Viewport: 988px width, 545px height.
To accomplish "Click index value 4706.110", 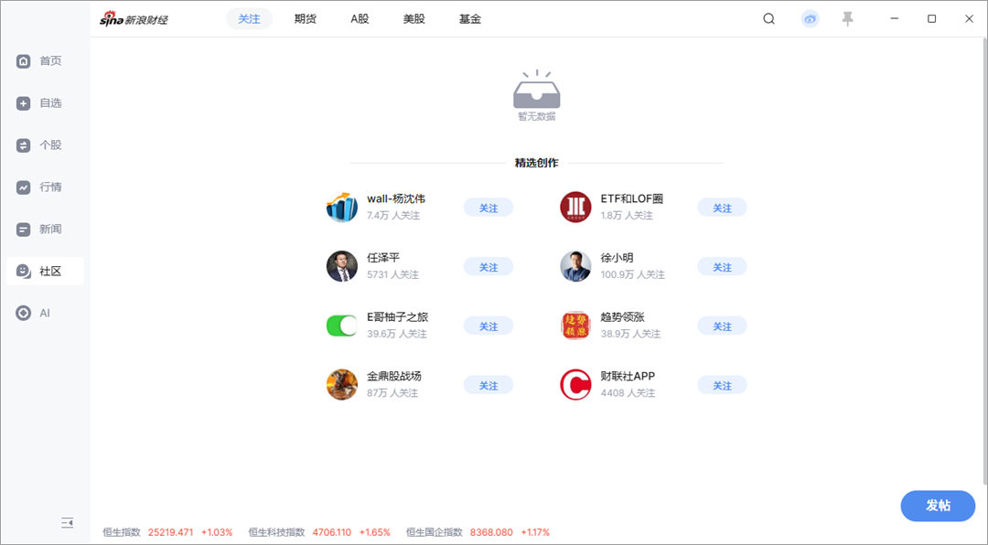I will 332,532.
